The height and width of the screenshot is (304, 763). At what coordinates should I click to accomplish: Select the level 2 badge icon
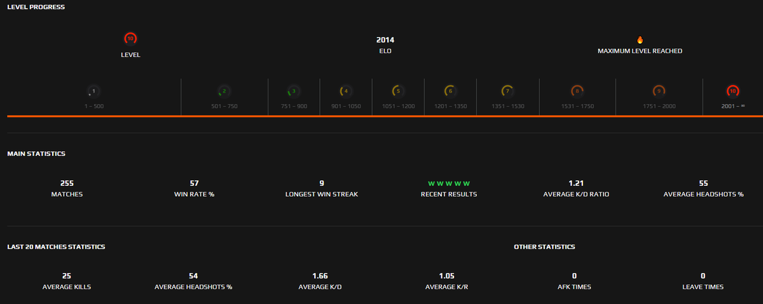224,91
